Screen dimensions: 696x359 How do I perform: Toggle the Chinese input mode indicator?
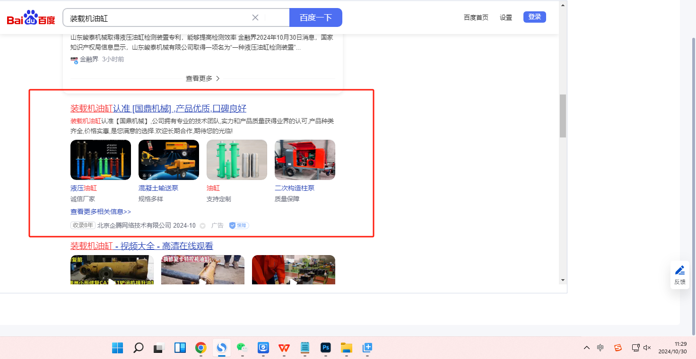600,348
